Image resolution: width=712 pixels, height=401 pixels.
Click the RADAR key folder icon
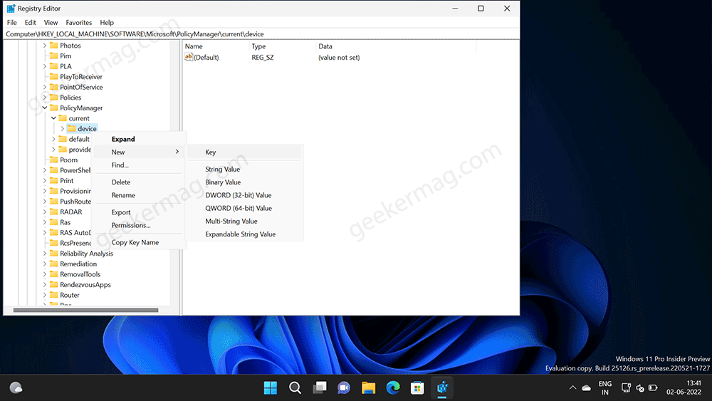53,212
